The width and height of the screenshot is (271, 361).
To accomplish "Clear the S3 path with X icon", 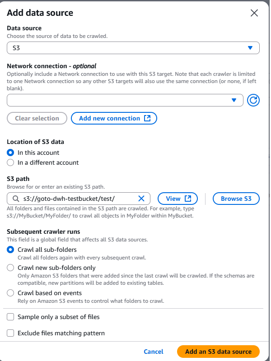I will pyautogui.click(x=141, y=199).
